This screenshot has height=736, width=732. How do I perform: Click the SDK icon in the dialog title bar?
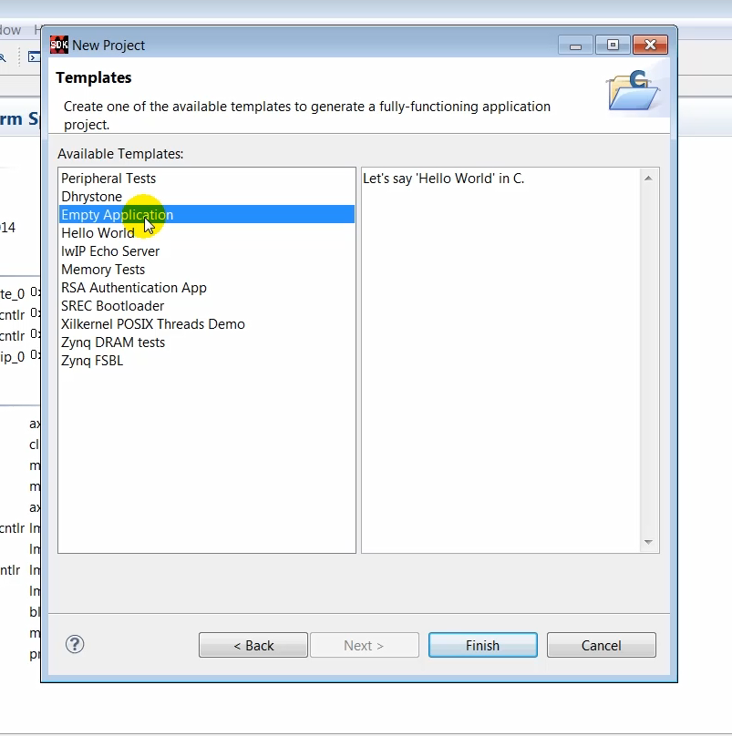(x=58, y=44)
